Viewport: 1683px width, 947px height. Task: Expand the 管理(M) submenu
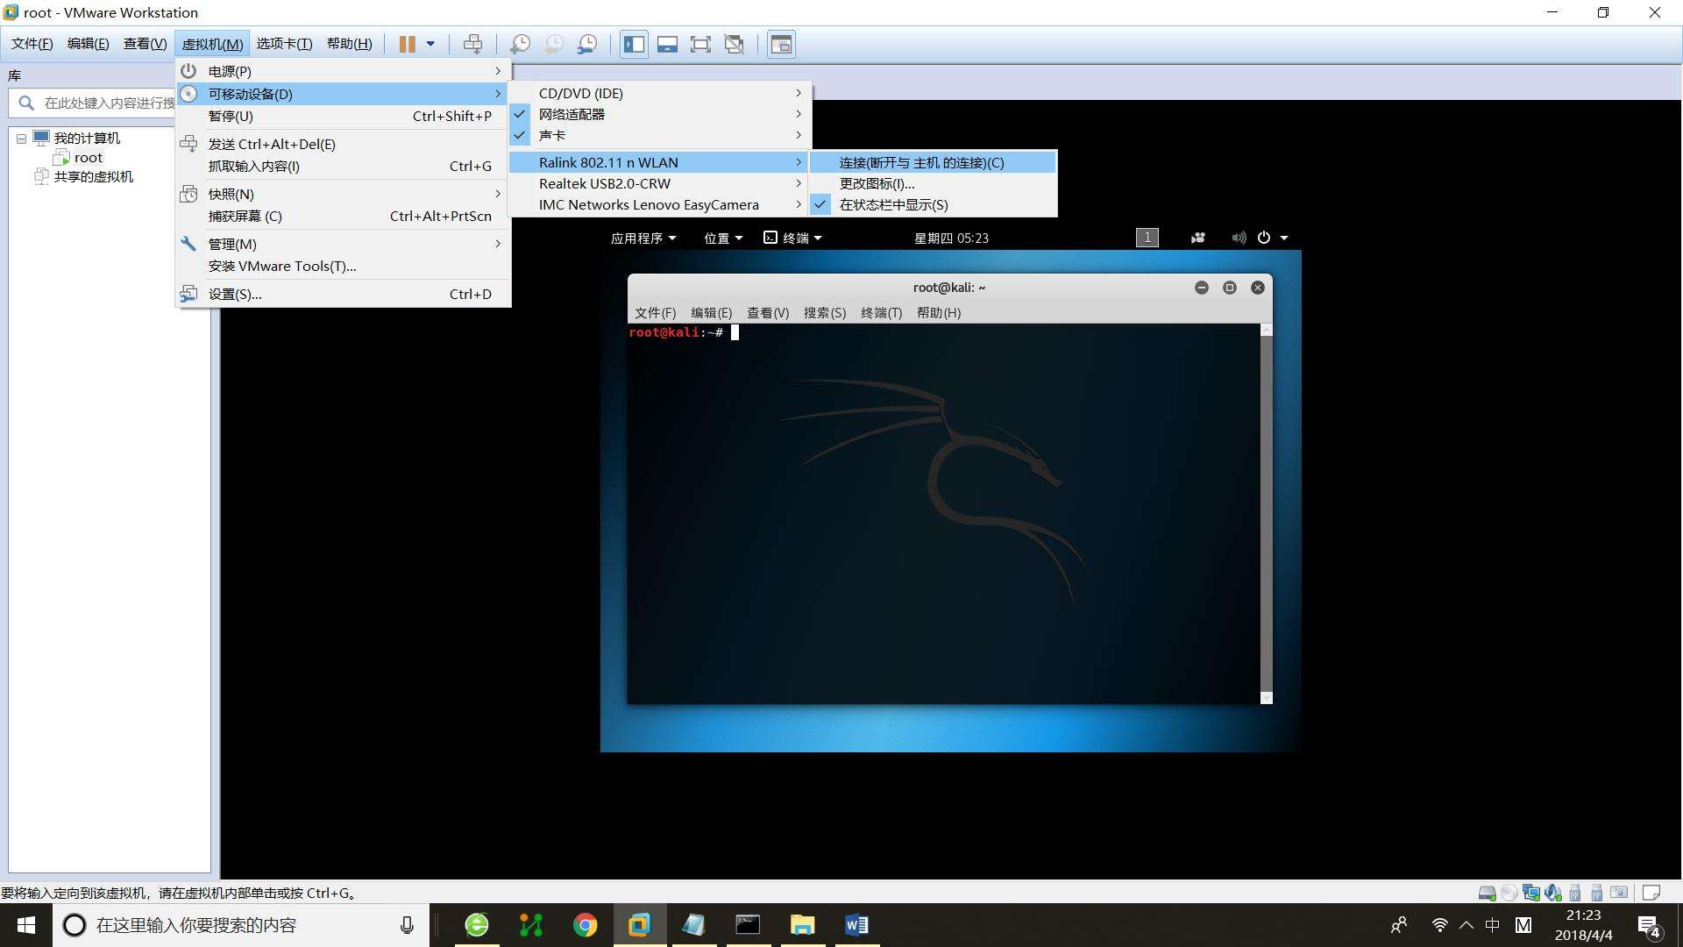point(343,244)
